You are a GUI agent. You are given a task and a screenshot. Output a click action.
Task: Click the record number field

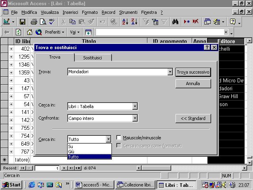tap(47, 168)
